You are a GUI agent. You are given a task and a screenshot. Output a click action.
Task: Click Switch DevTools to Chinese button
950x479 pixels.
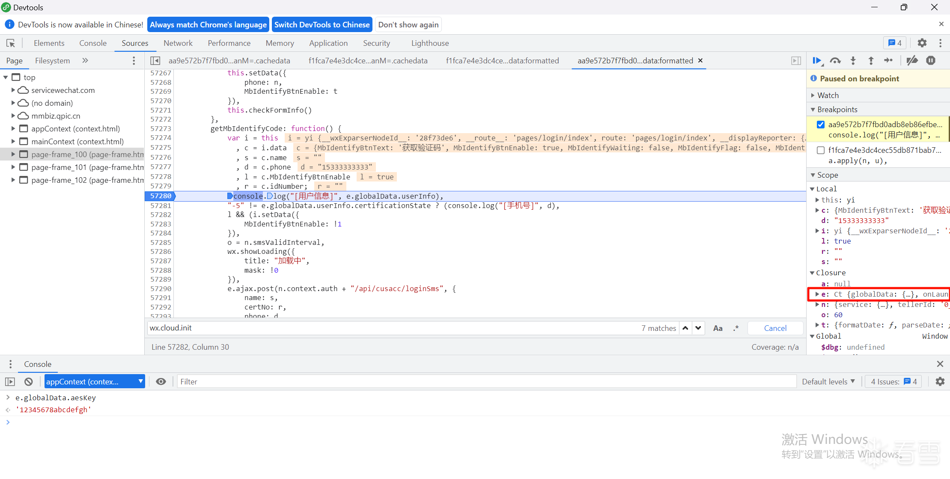[322, 25]
